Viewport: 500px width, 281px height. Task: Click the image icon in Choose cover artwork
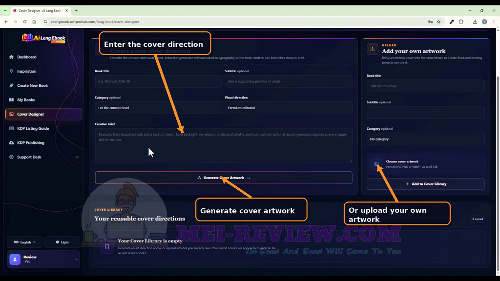376,164
